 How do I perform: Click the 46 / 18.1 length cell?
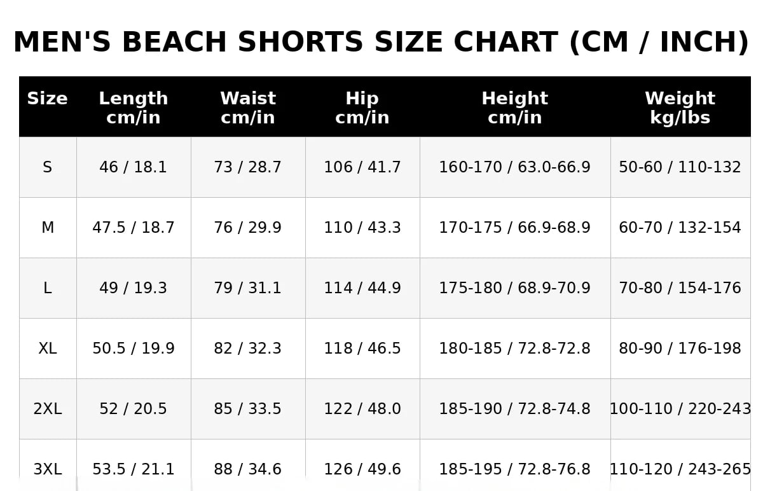tap(134, 167)
